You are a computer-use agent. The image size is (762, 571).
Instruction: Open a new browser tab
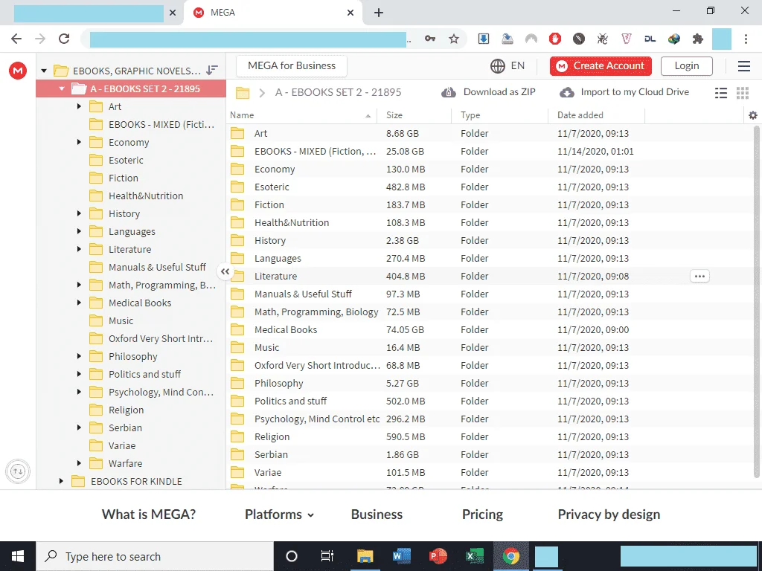coord(379,13)
